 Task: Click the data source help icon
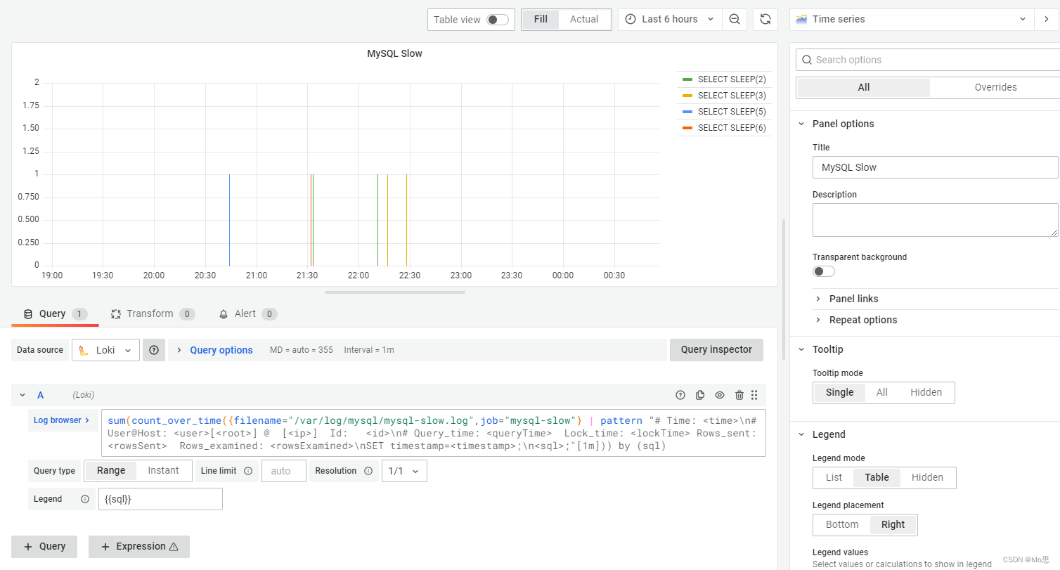click(154, 350)
